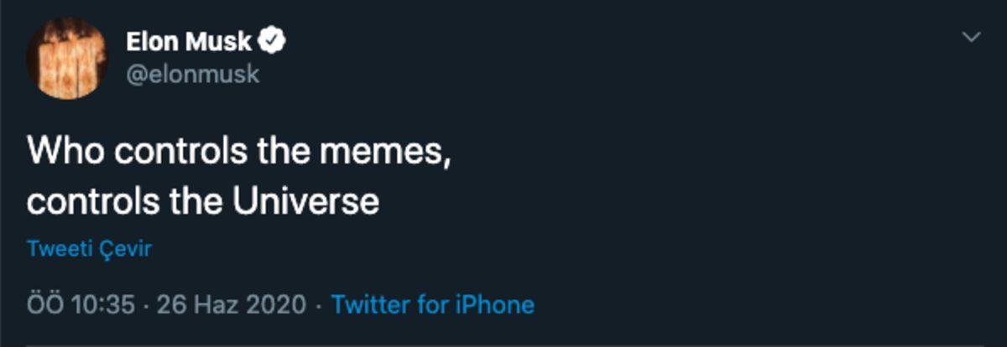Open the Twitter for iPhone source link
This screenshot has height=347, width=1007.
[433, 304]
